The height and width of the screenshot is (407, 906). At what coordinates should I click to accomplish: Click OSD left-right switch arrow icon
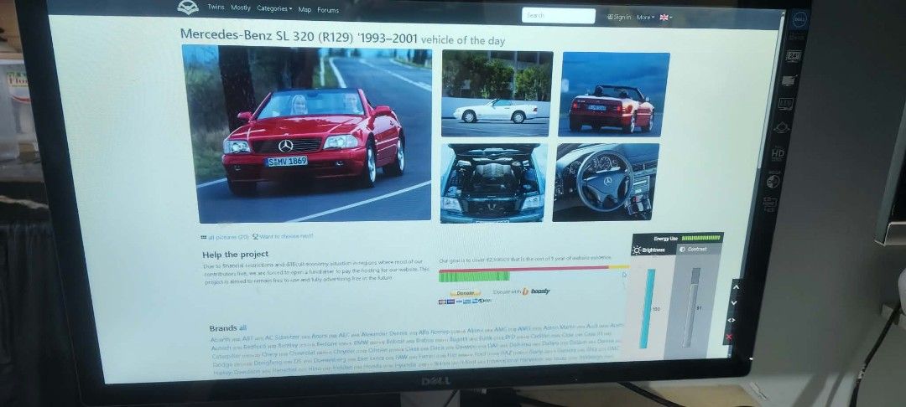732,320
